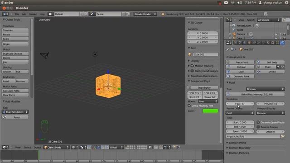Screen dimensions: 290x163
Task: Click the Bake fluid simulation button
Action: (255, 94)
